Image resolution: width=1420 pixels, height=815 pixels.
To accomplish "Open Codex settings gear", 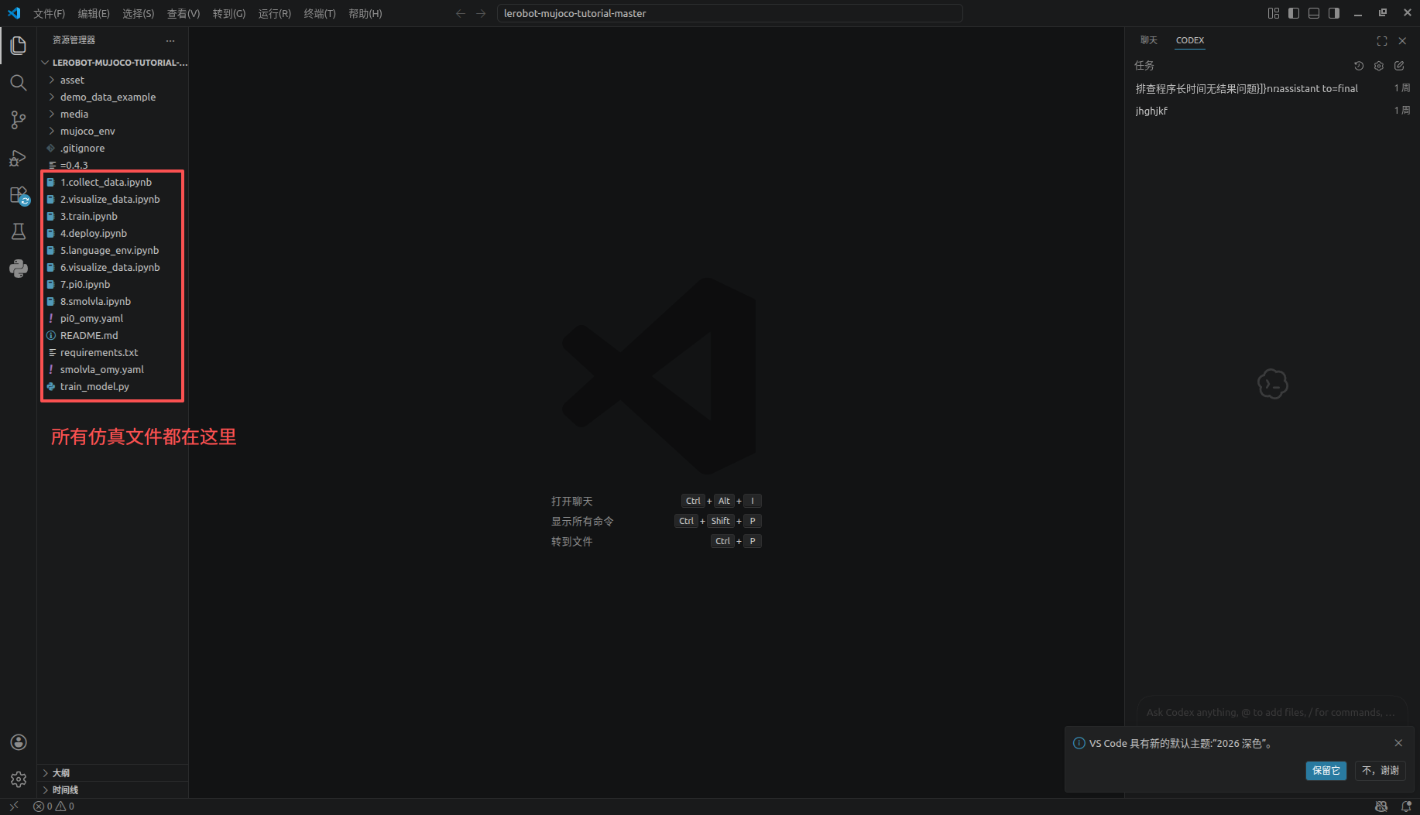I will pyautogui.click(x=1379, y=66).
